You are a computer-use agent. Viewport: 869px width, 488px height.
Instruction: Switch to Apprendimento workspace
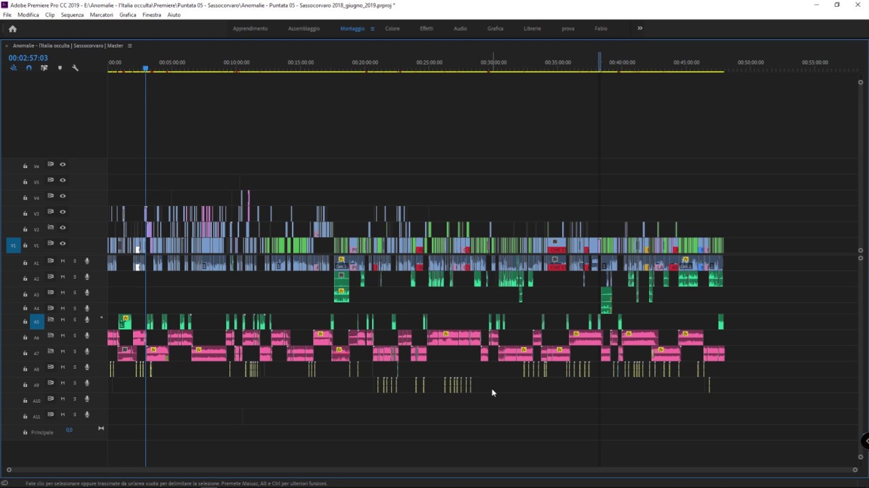tap(250, 28)
